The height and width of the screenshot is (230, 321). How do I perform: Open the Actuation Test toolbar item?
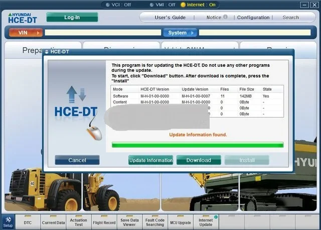tap(79, 222)
